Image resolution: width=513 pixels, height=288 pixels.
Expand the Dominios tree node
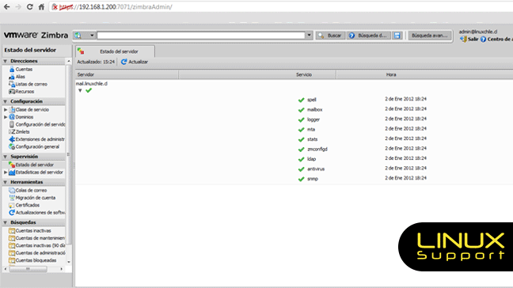point(6,117)
